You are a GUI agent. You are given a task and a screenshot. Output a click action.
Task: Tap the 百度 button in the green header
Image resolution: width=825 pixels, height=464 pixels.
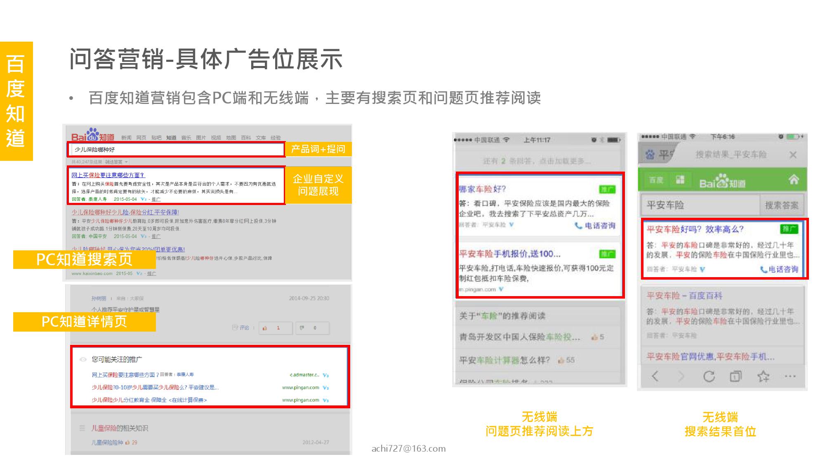click(x=656, y=180)
